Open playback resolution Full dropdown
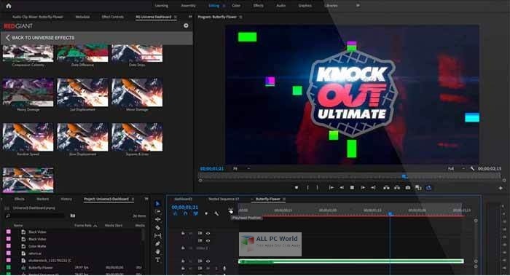 (x=456, y=168)
